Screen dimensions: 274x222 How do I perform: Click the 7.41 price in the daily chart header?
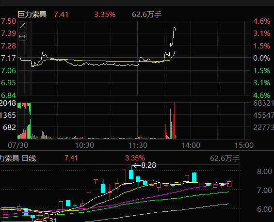(71, 158)
